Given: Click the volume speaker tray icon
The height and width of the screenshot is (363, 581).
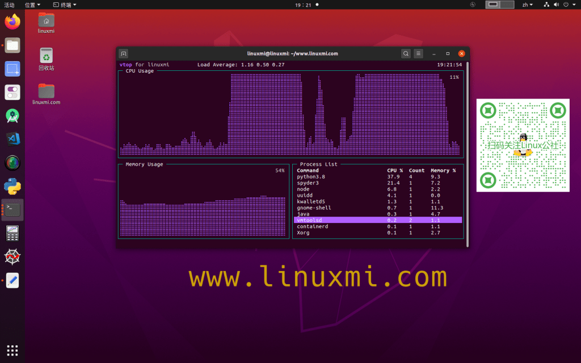Looking at the screenshot, I should (x=556, y=5).
